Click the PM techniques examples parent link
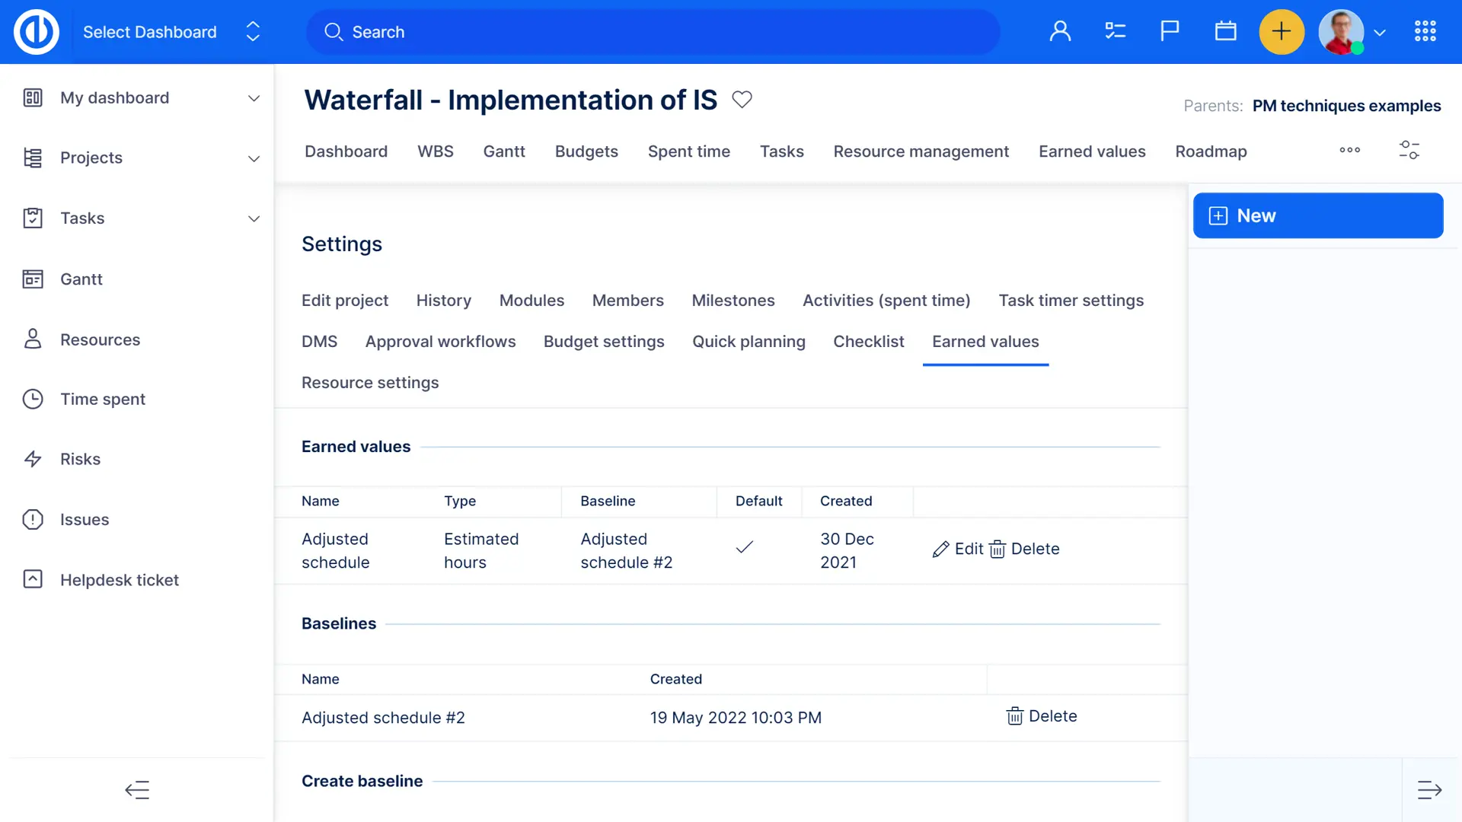This screenshot has height=822, width=1462. [1345, 106]
